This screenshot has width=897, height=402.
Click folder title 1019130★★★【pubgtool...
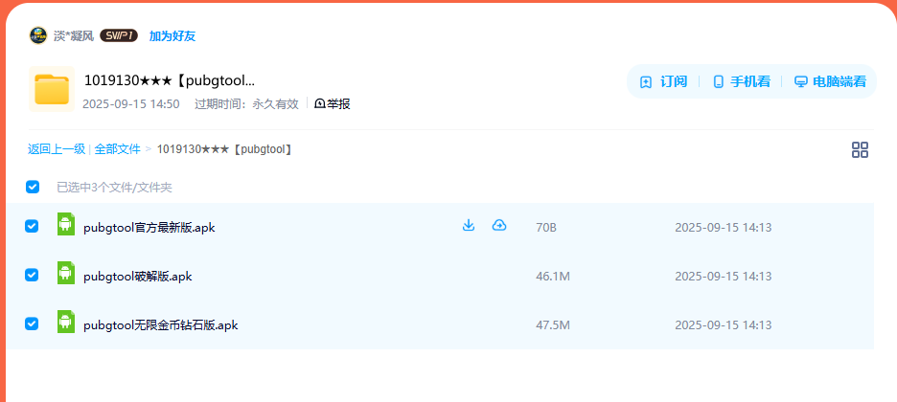pyautogui.click(x=170, y=80)
